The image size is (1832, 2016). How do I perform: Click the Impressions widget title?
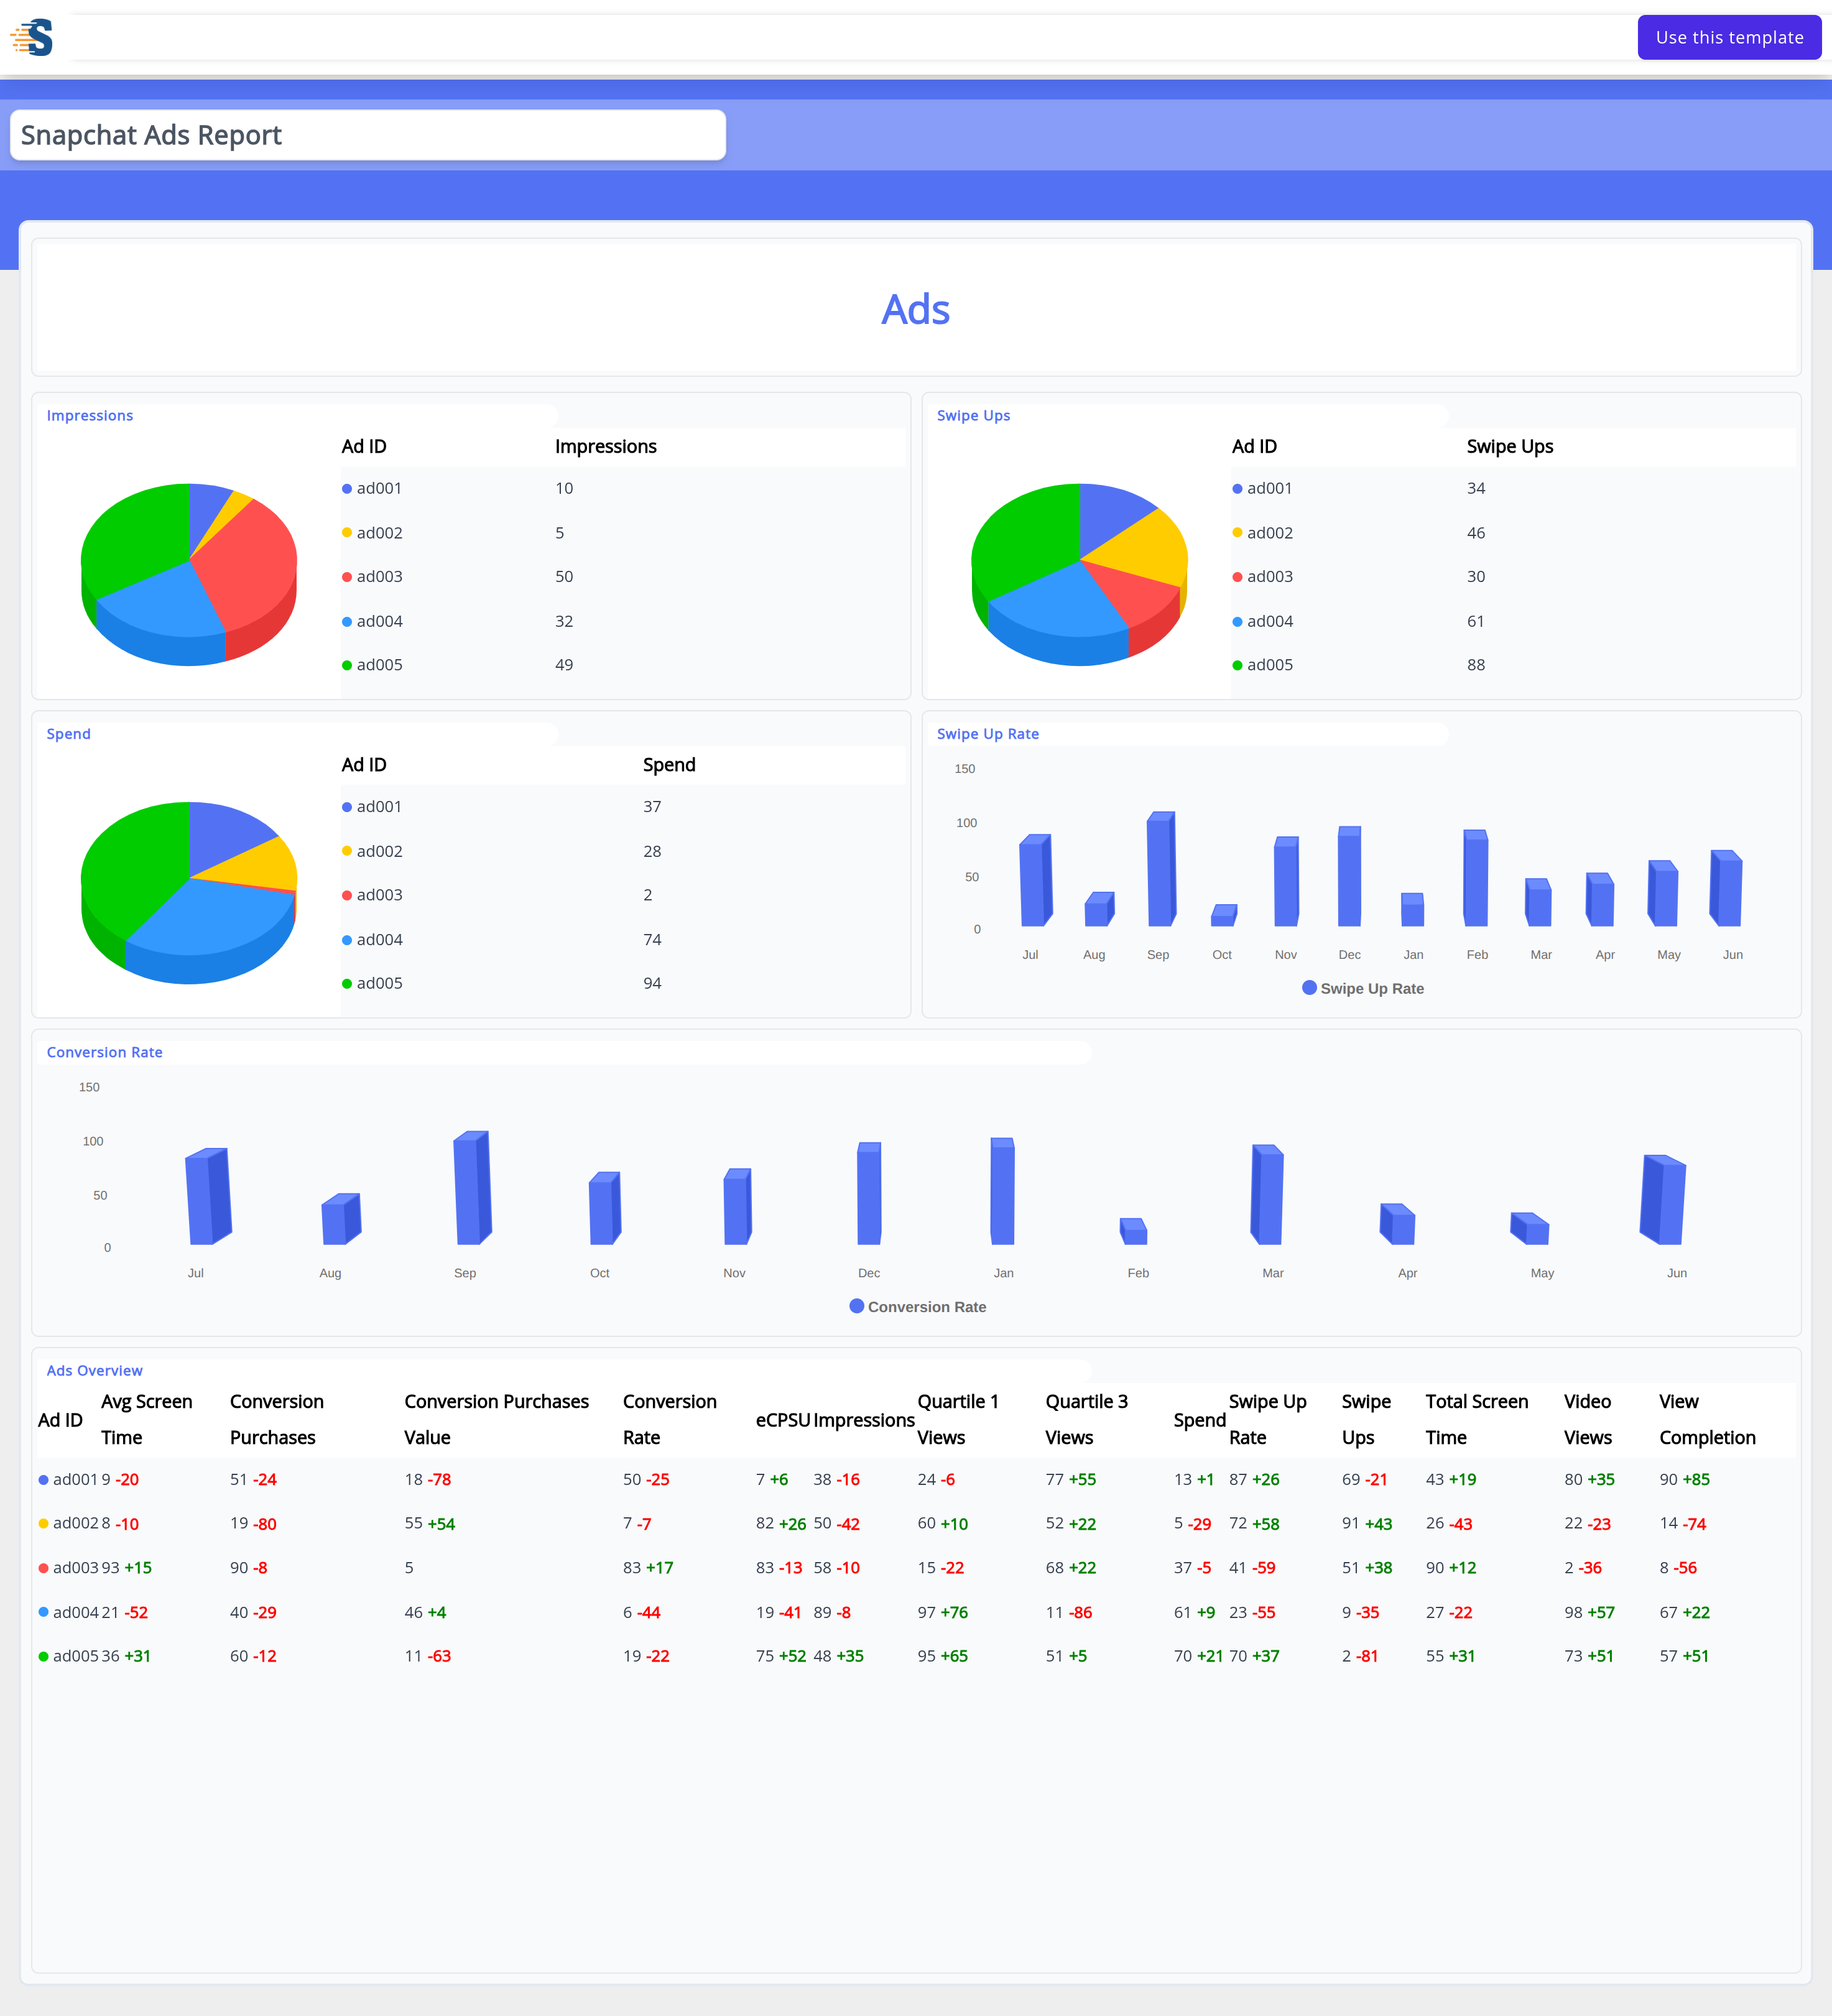point(90,415)
